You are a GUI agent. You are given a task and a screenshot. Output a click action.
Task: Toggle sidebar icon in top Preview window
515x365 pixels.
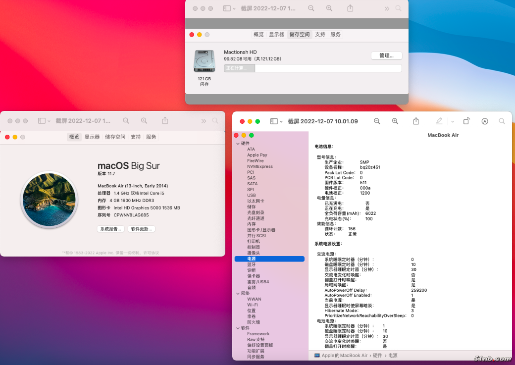pyautogui.click(x=227, y=8)
